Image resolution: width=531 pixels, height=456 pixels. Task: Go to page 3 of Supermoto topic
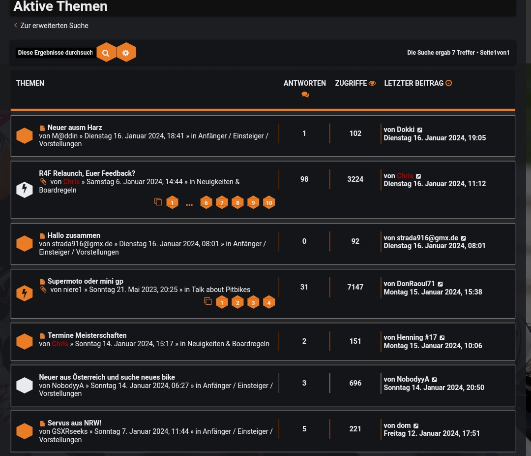pos(253,302)
